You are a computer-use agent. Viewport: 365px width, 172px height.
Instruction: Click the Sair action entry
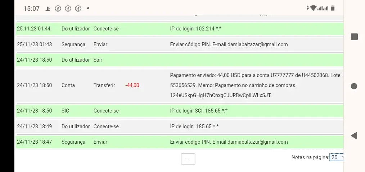pos(98,60)
